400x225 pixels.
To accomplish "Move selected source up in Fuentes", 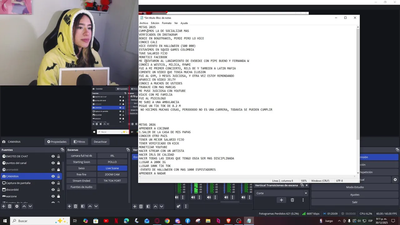I will point(24,206).
